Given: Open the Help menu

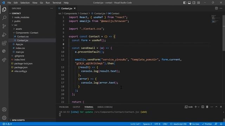Looking at the screenshot, I should tap(66, 3).
